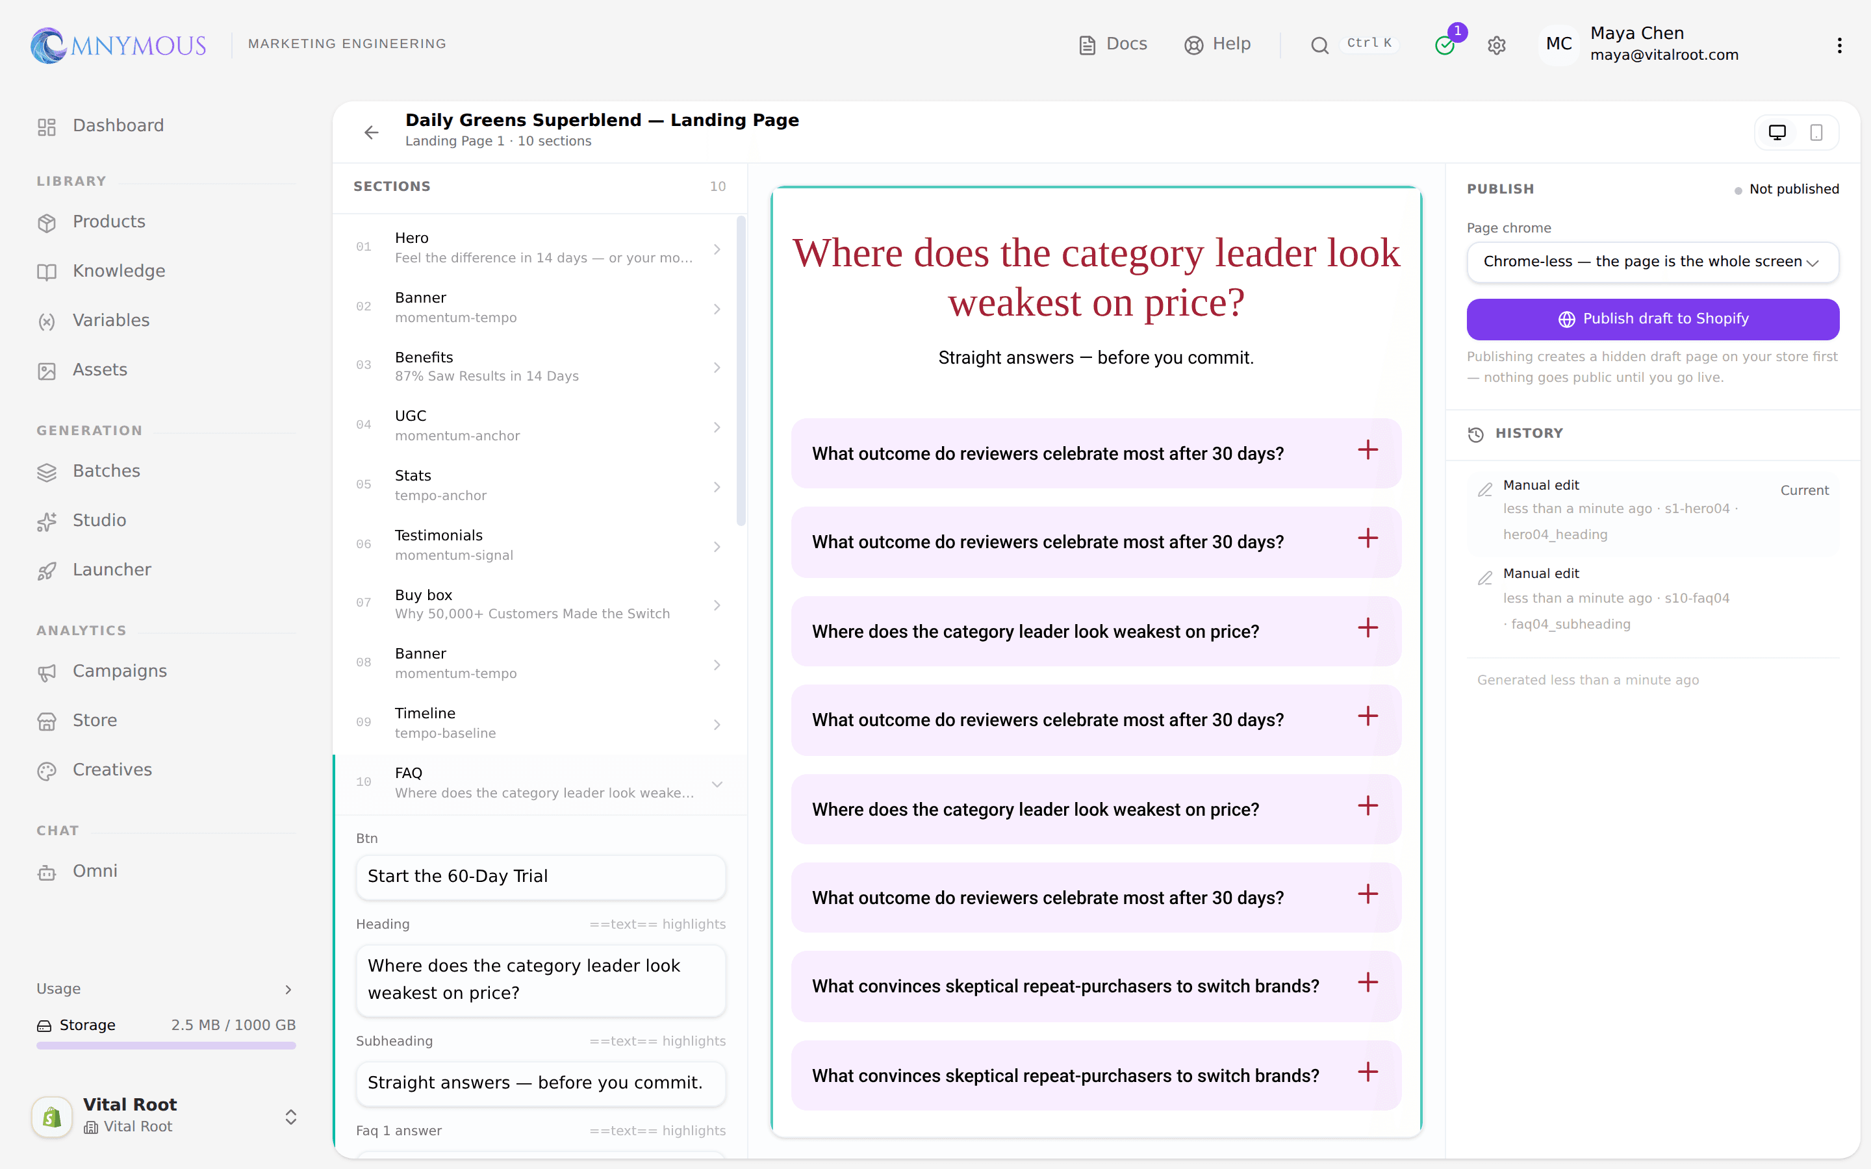The image size is (1871, 1169).
Task: Open Products in sidebar
Action: tap(166, 222)
